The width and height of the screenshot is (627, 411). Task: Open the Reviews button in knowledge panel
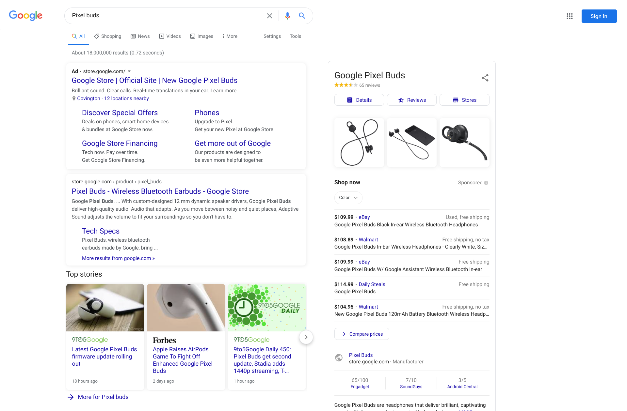(x=411, y=100)
